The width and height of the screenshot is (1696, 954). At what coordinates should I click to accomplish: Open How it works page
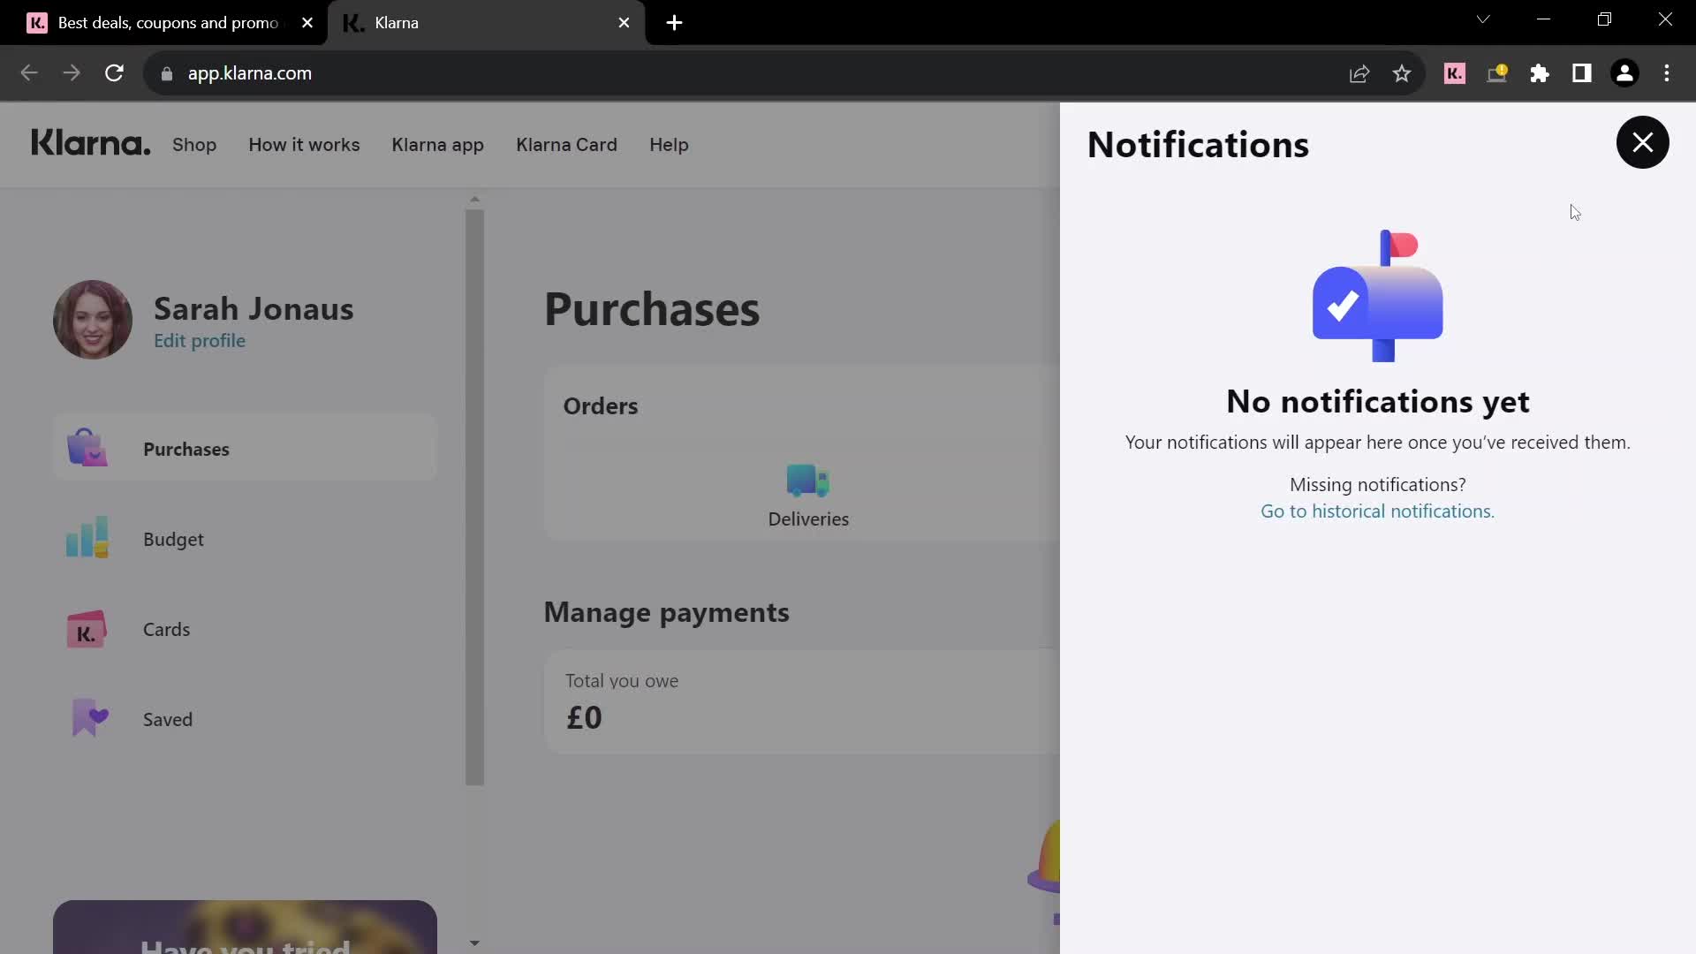point(304,145)
